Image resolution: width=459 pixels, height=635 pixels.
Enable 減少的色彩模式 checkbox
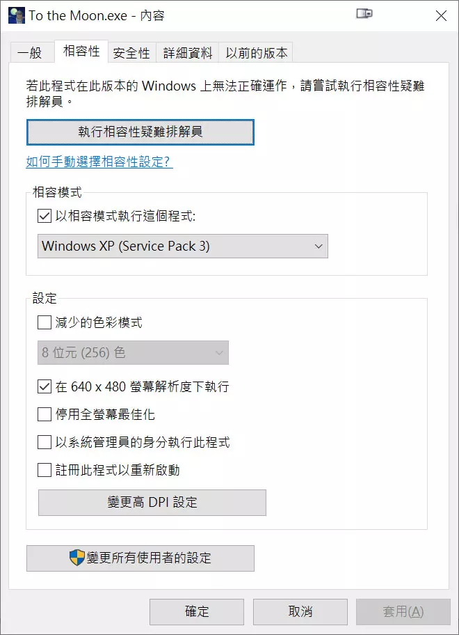[45, 322]
